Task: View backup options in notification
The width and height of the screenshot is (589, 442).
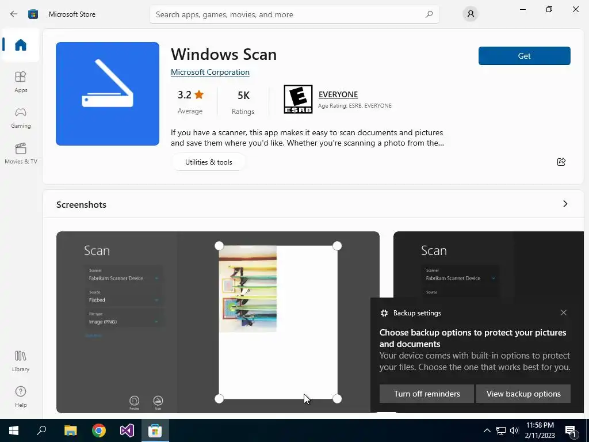Action: coord(523,394)
